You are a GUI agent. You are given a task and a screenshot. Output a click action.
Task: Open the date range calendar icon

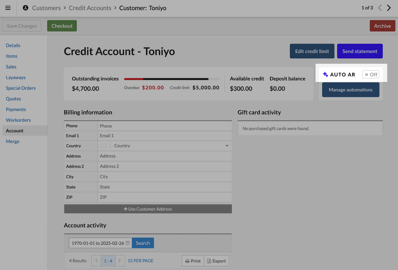128,243
